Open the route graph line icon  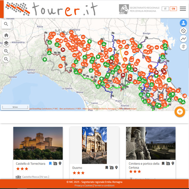point(183,39)
